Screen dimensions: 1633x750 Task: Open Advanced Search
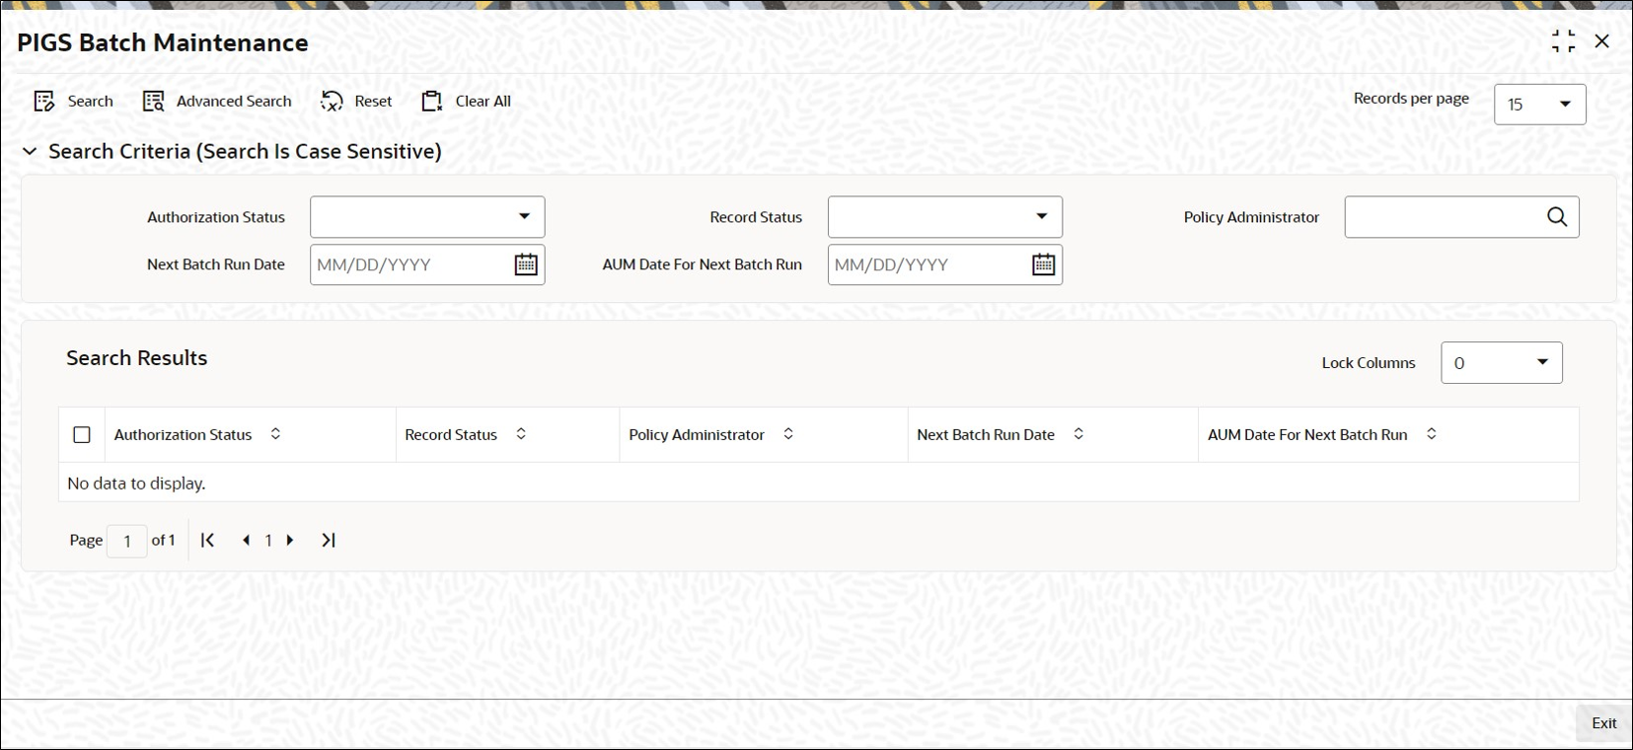(217, 101)
